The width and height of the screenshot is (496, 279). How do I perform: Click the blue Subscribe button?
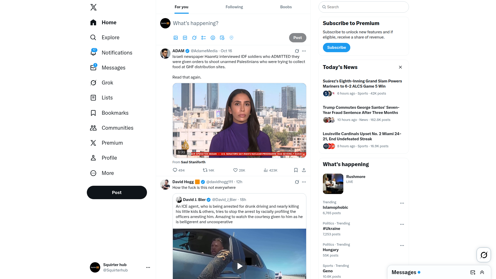pyautogui.click(x=336, y=48)
